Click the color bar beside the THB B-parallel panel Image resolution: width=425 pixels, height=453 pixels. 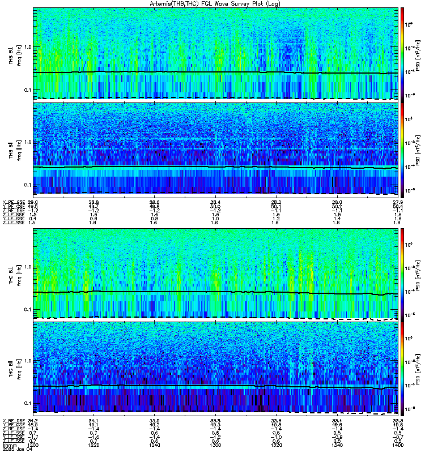click(x=402, y=151)
